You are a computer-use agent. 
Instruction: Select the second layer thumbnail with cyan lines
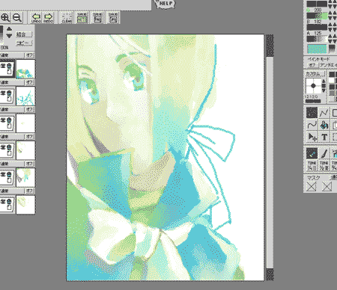point(25,96)
